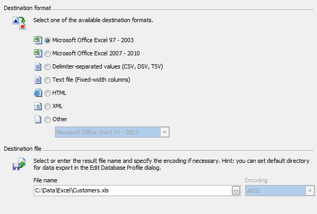Click the fixed-width text file icon
317x214 pixels.
click(38, 80)
